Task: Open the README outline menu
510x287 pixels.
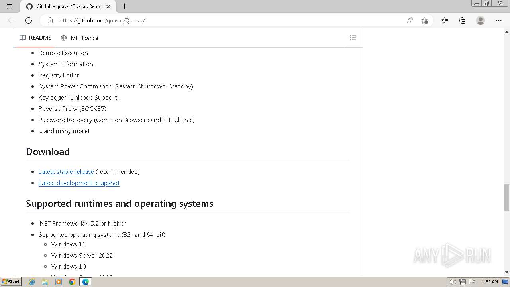Action: pos(353,38)
